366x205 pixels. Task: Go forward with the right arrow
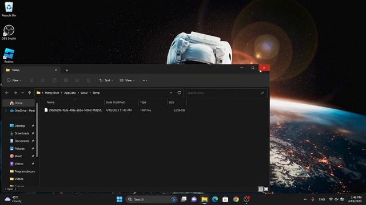click(15, 93)
